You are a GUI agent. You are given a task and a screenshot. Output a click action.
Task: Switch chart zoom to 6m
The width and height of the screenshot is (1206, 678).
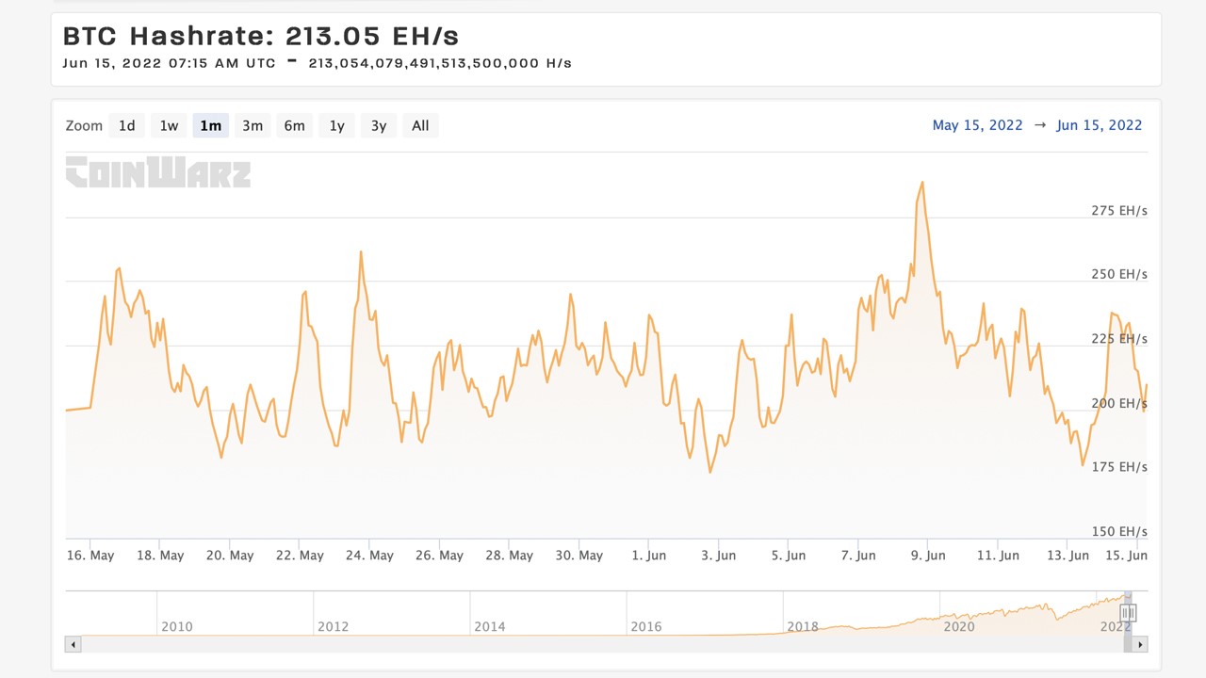[294, 125]
